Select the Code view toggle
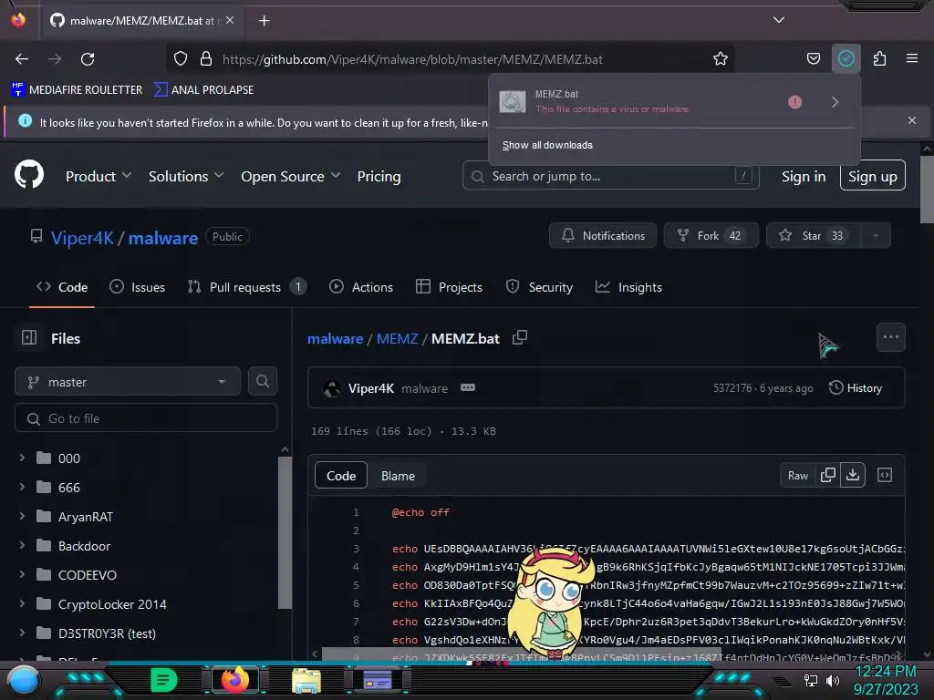Viewport: 934px width, 700px height. (341, 476)
